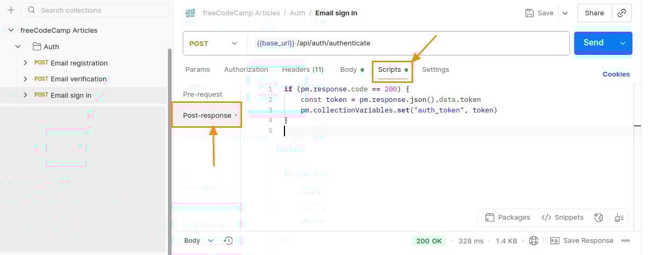The image size is (651, 255).
Task: Select the Pre-request script tab
Action: 203,94
